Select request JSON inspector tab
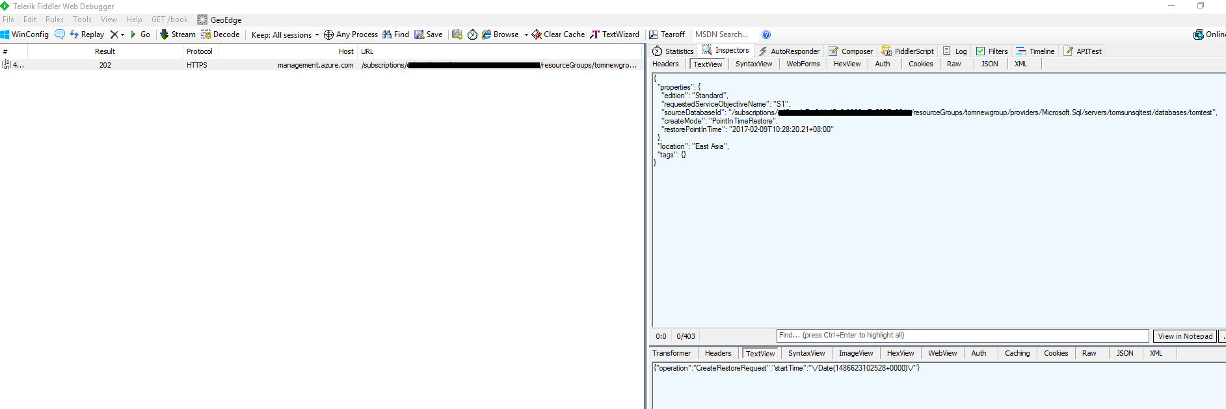Viewport: 1226px width, 409px height. coord(989,64)
